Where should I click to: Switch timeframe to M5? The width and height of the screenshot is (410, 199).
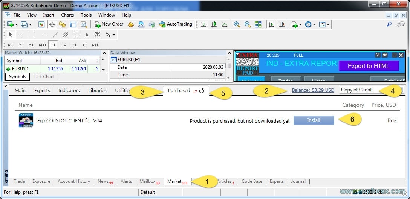tap(21, 45)
